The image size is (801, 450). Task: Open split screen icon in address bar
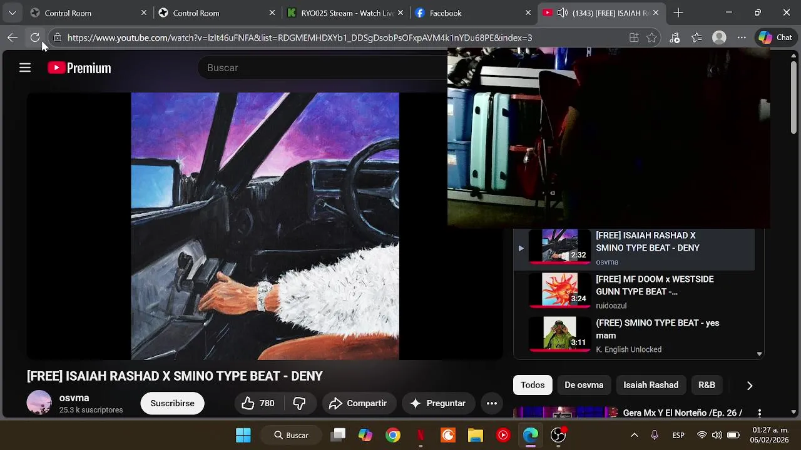[634, 37]
